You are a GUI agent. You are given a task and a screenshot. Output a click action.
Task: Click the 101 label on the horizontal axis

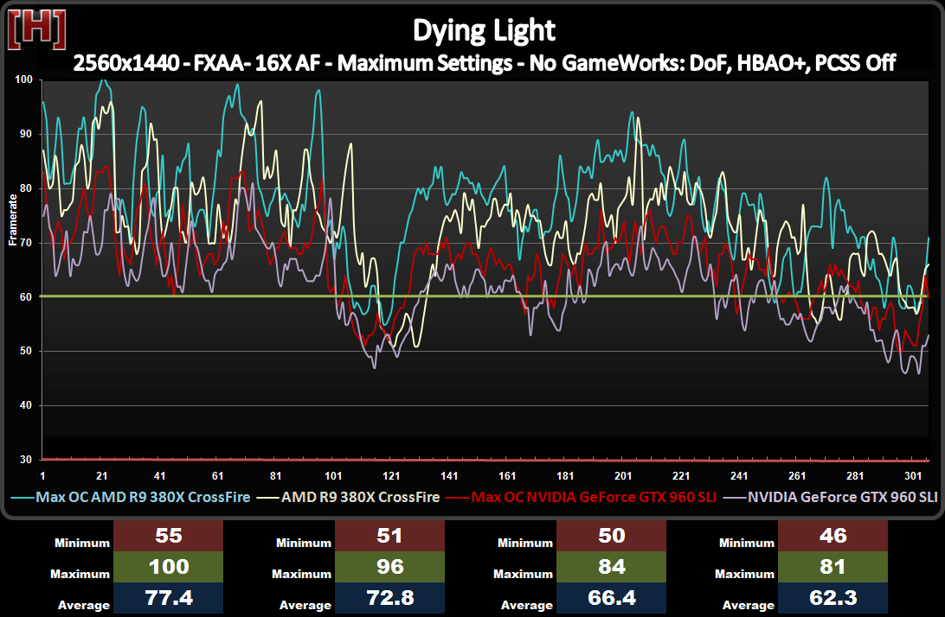(333, 475)
